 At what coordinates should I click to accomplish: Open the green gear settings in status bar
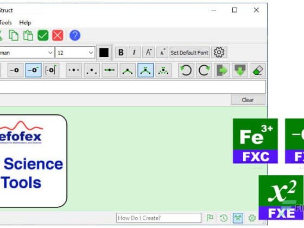pyautogui.click(x=252, y=218)
